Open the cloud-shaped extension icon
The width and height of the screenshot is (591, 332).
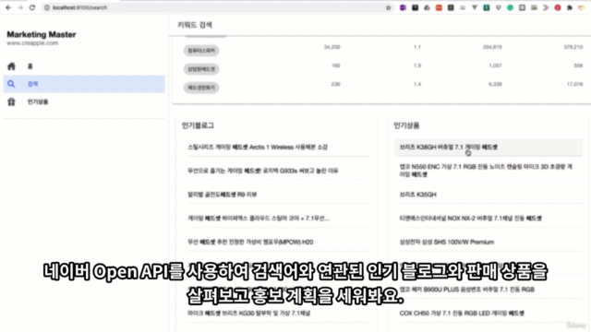tap(427, 7)
